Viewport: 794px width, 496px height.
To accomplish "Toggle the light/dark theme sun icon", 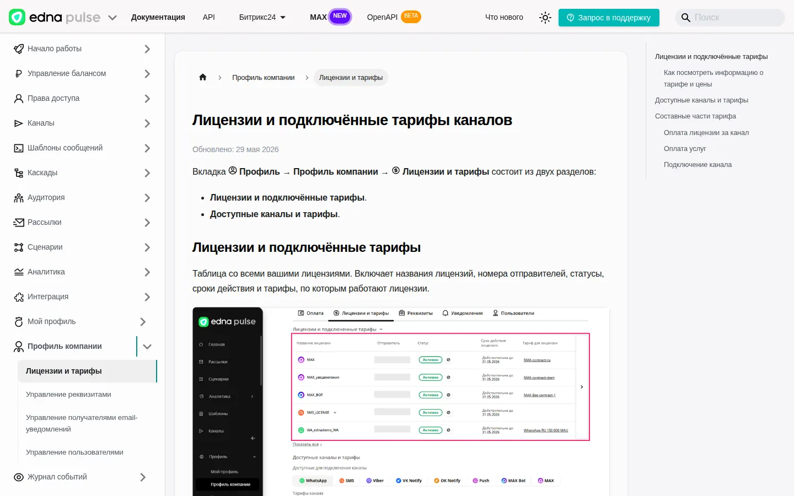I will pos(545,18).
